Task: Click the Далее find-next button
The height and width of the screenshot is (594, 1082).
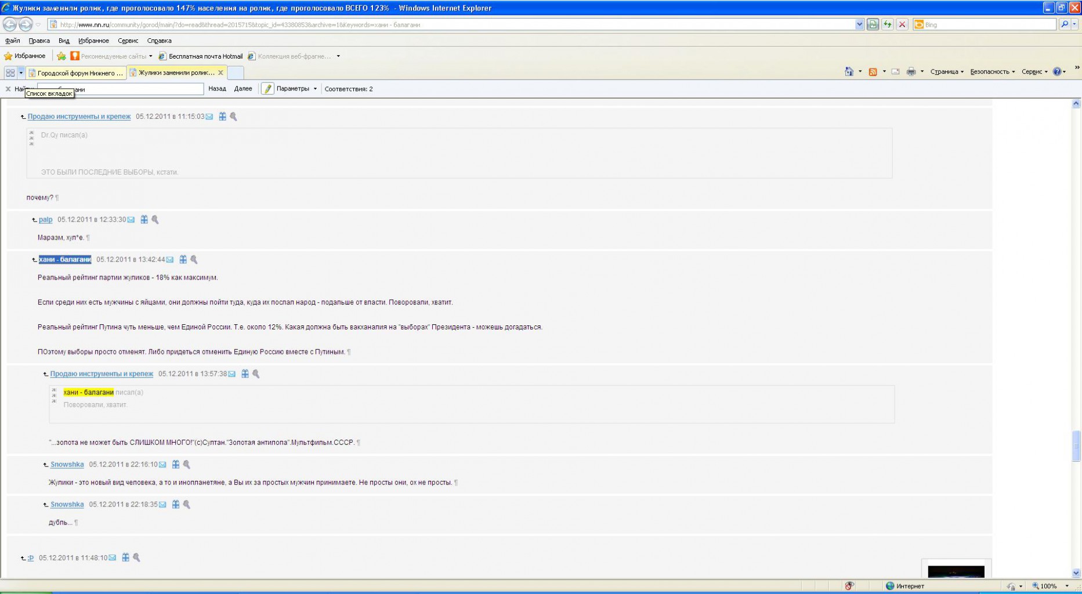Action: (243, 89)
